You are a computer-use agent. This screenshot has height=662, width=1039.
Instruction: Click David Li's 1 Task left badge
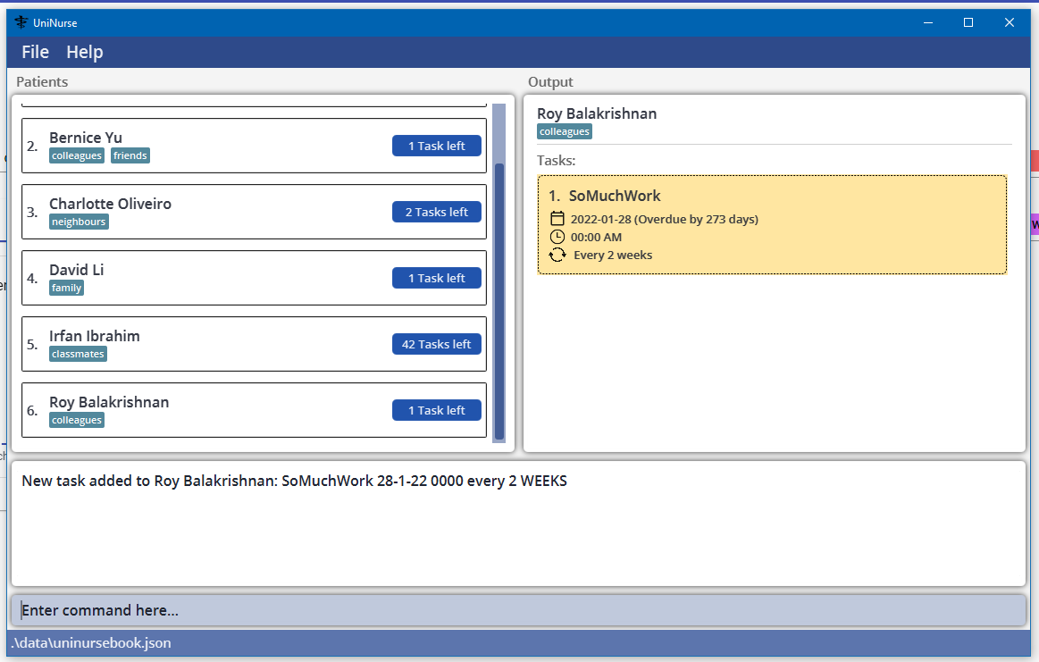(x=437, y=278)
